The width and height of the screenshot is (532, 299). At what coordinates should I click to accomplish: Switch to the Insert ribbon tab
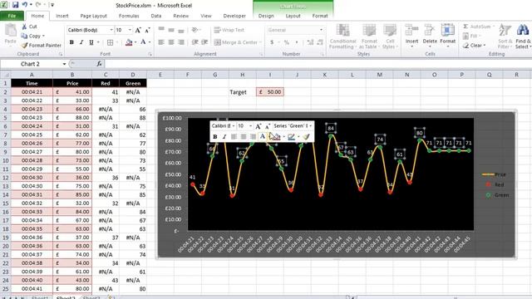tap(62, 16)
